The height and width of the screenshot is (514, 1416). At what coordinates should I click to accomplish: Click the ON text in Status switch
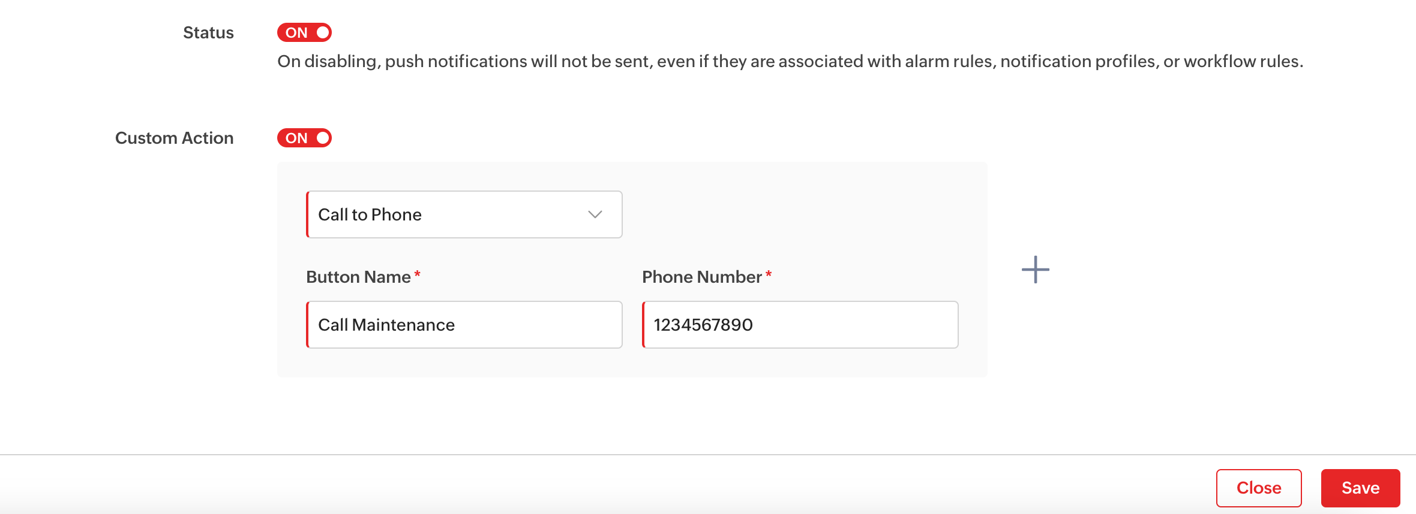(x=296, y=33)
